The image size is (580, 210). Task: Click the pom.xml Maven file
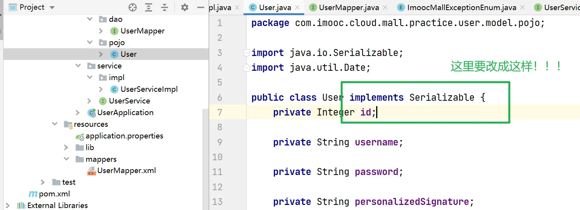(54, 194)
